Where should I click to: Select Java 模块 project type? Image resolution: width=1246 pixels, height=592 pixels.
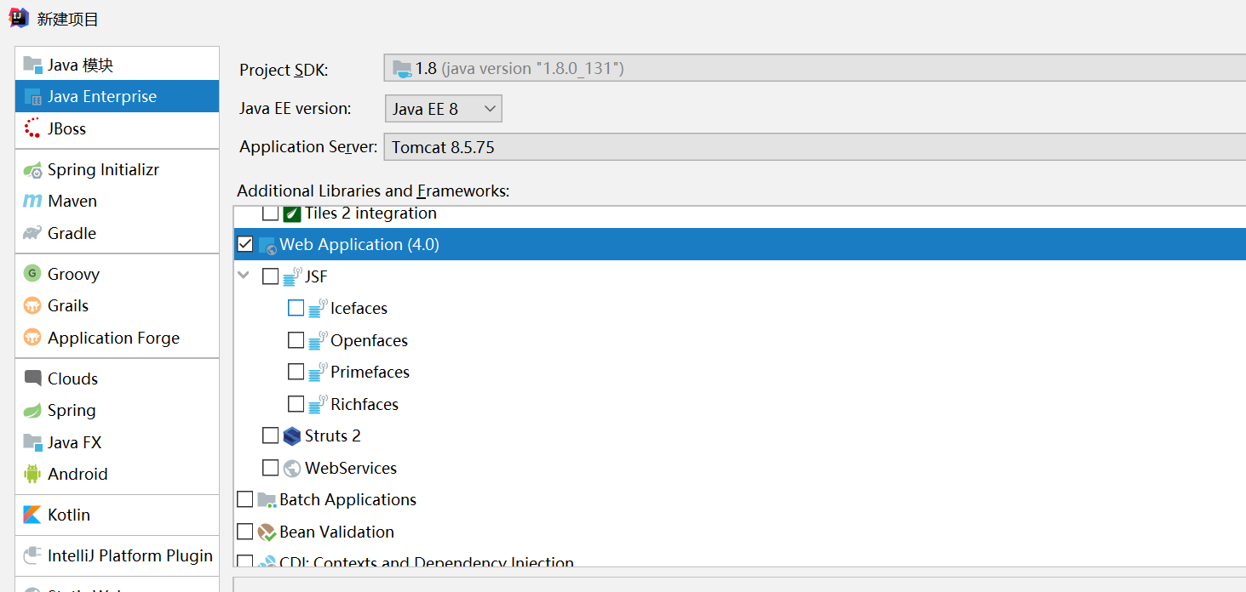click(117, 65)
